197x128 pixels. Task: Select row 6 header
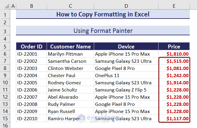coord(5,54)
